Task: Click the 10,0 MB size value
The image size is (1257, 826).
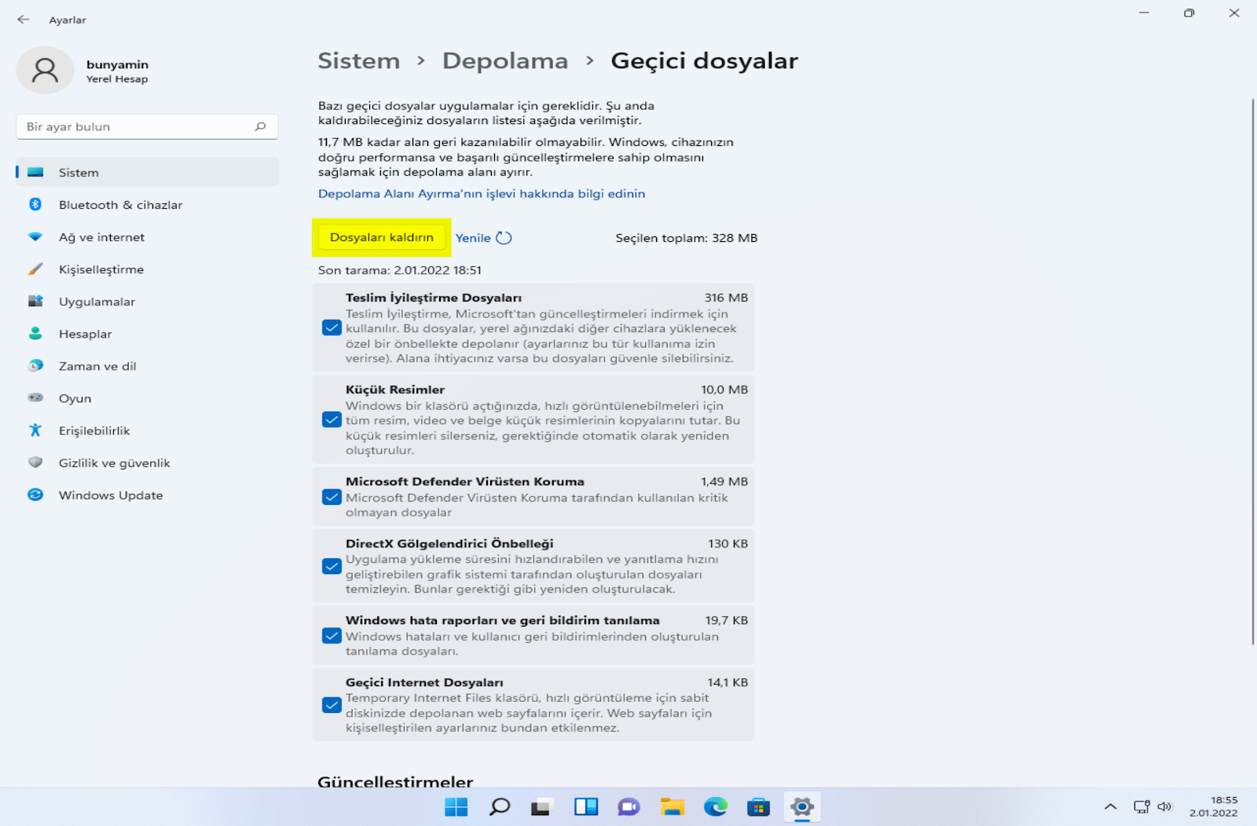Action: tap(724, 389)
